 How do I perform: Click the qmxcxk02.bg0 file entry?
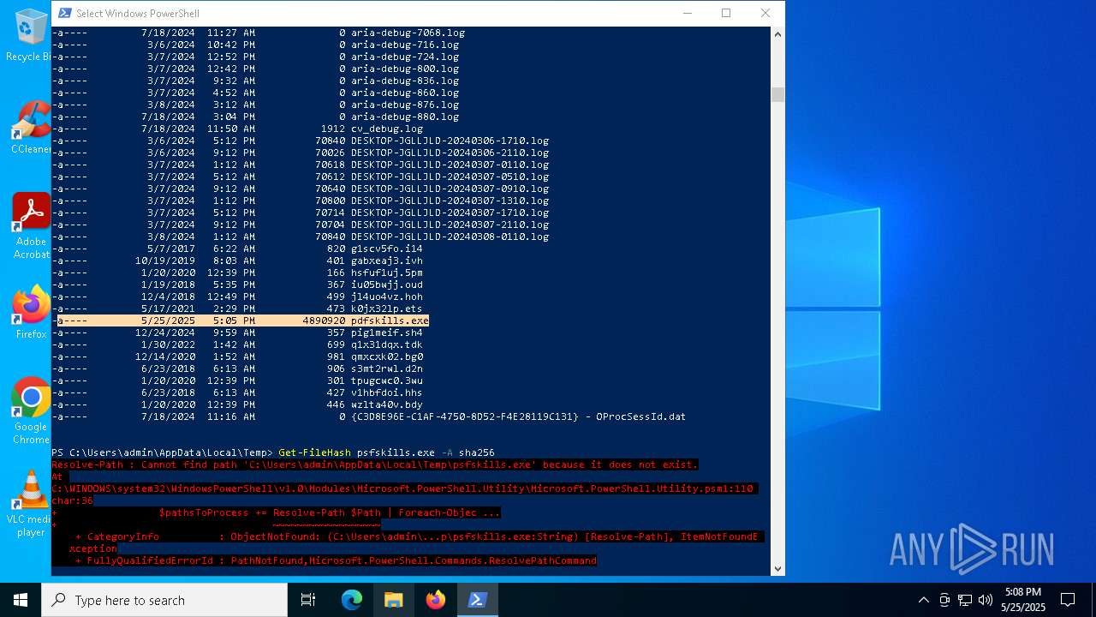pos(387,356)
